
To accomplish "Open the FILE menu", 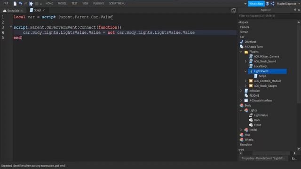I will pyautogui.click(x=6, y=3).
